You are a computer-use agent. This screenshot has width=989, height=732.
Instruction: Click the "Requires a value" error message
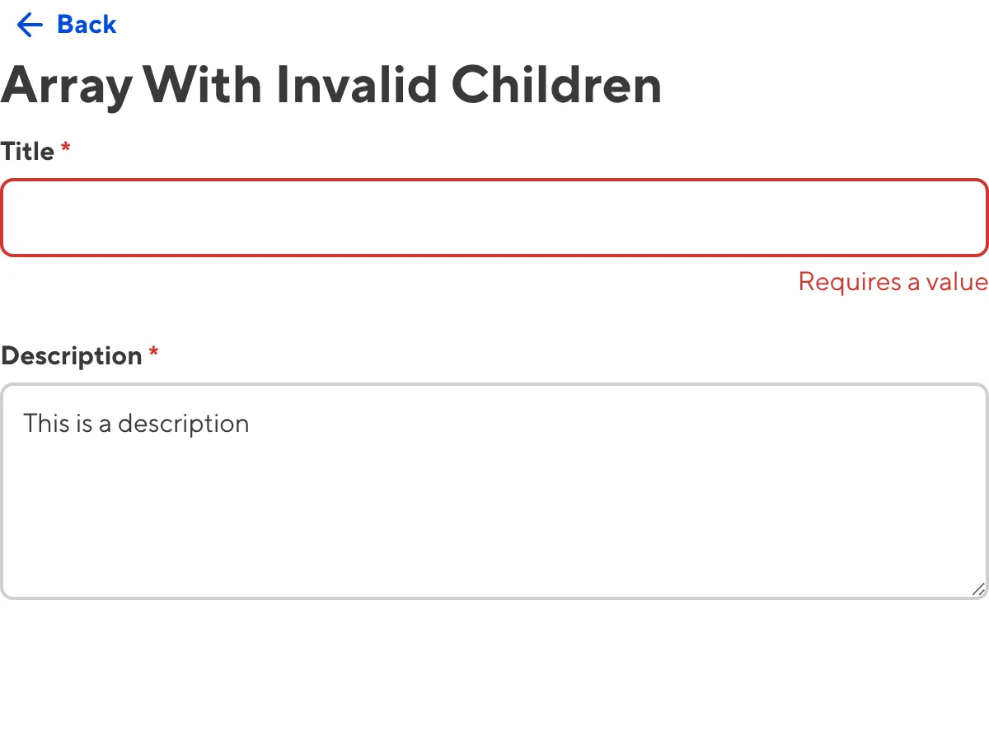(x=893, y=282)
